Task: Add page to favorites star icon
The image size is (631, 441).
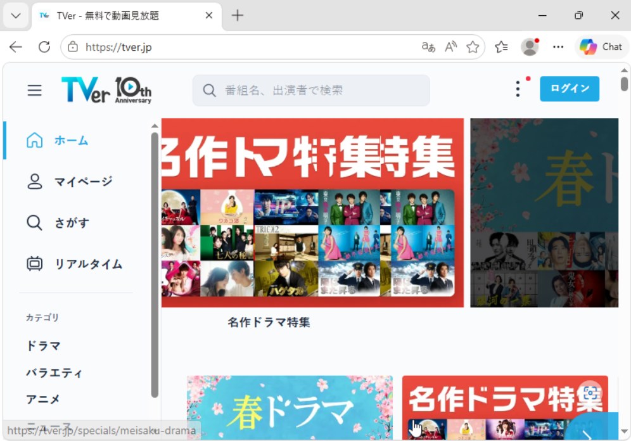Action: (x=473, y=47)
